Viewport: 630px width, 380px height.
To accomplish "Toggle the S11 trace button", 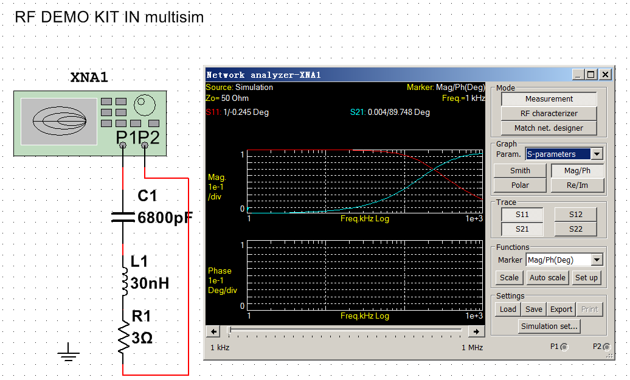I will click(522, 215).
